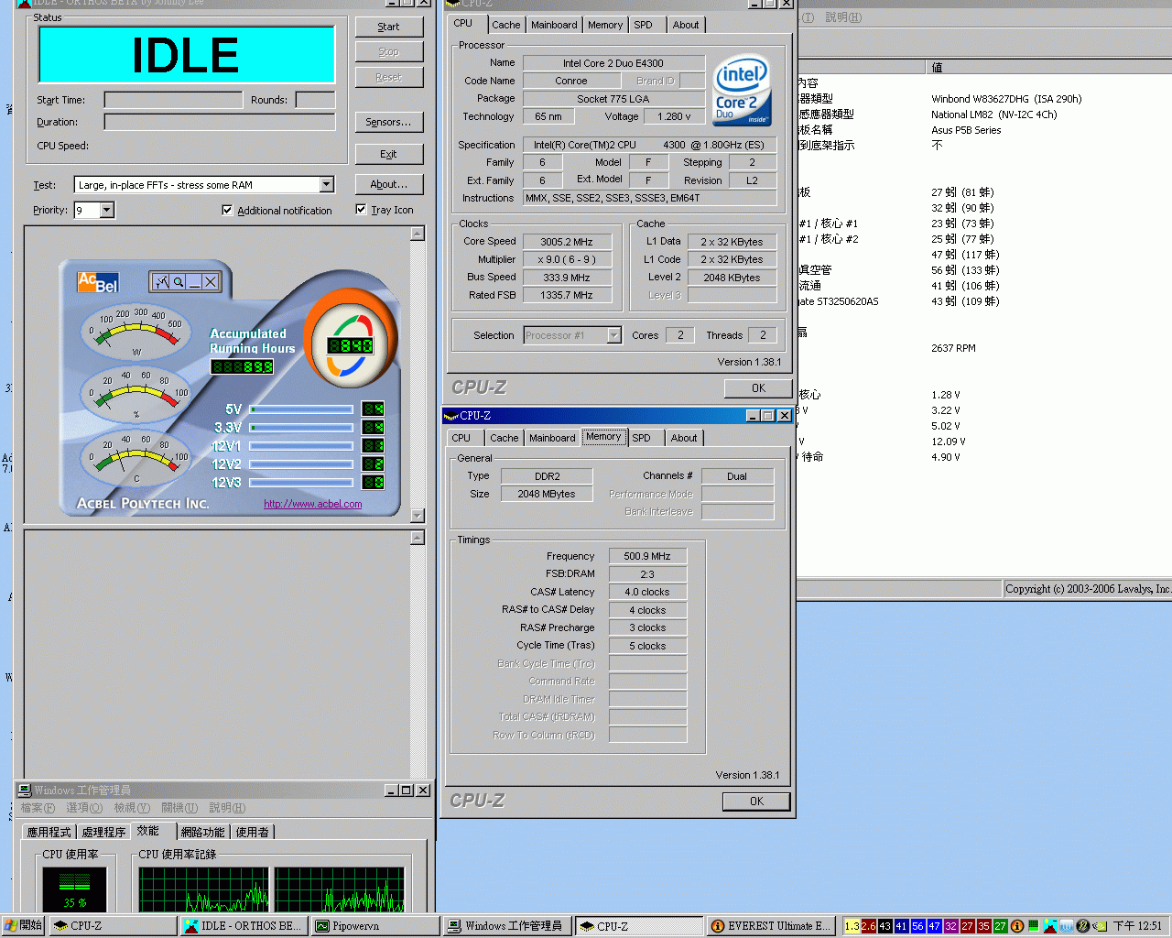1172x938 pixels.
Task: Click the green CPU usage tray icon
Action: click(1034, 926)
